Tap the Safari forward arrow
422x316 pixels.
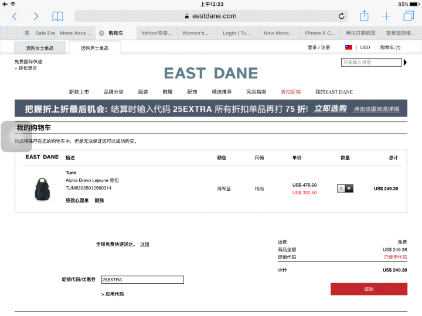[36, 16]
